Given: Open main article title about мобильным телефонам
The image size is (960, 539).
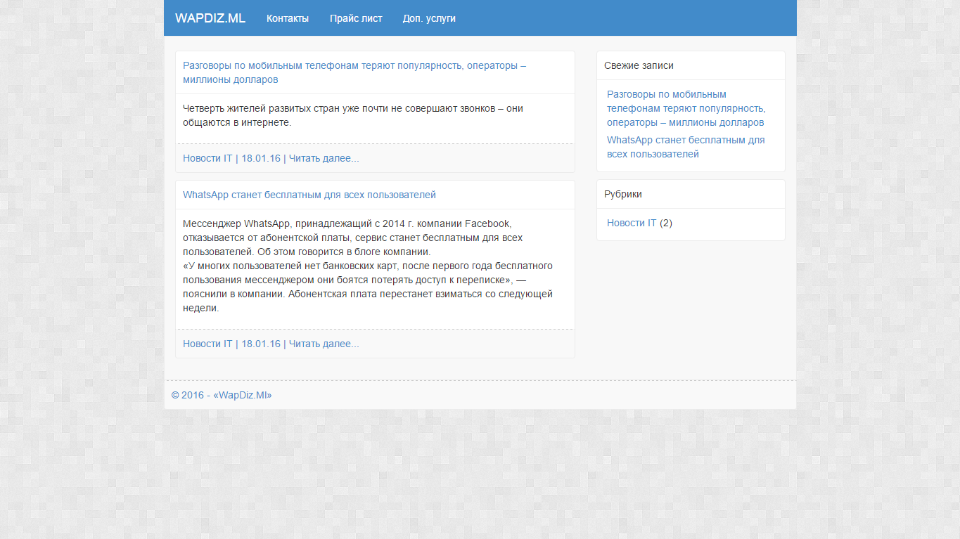Looking at the screenshot, I should [x=354, y=72].
